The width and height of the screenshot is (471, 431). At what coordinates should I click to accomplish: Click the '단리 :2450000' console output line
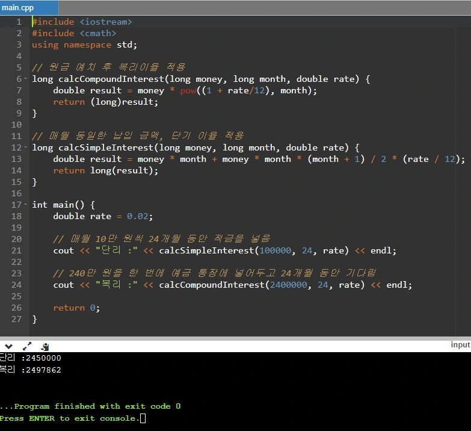(x=30, y=358)
